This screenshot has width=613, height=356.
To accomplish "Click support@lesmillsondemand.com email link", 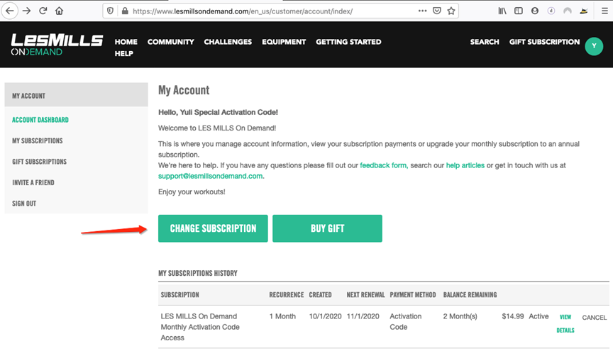I will 210,177.
